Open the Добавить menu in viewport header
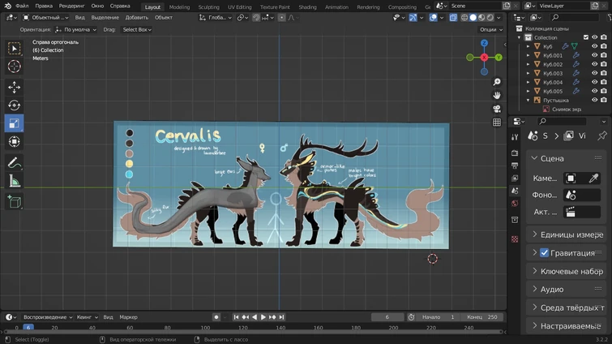The height and width of the screenshot is (344, 612). [x=136, y=17]
